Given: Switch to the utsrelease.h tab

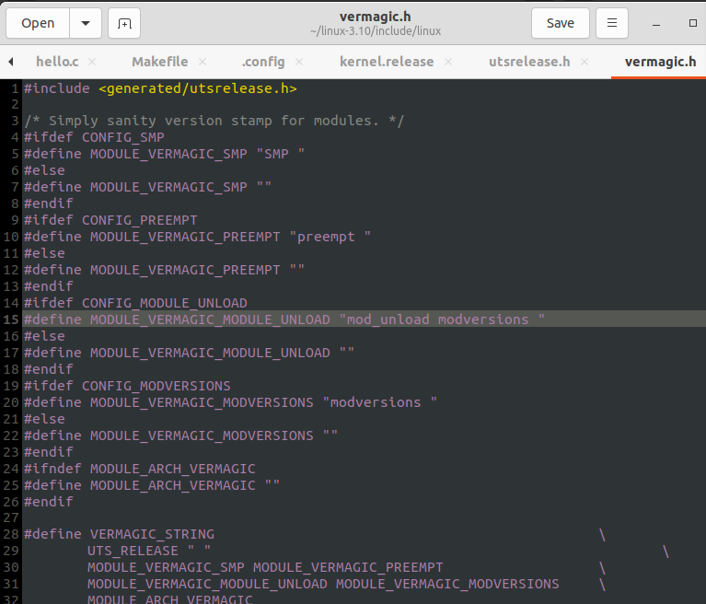Looking at the screenshot, I should click(x=529, y=62).
